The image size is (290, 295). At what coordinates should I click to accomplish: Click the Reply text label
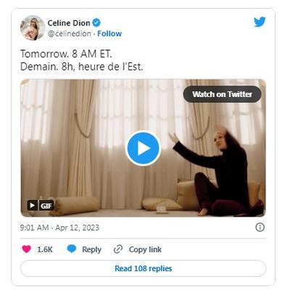coord(91,249)
